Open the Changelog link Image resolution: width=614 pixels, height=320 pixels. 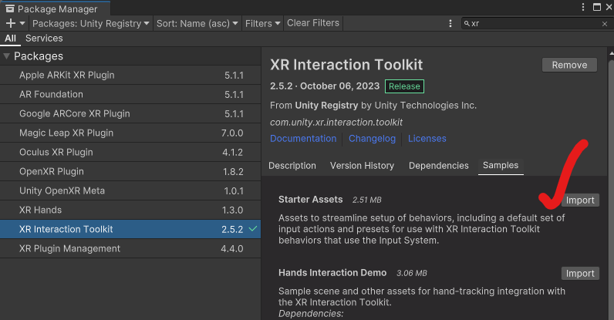(372, 139)
